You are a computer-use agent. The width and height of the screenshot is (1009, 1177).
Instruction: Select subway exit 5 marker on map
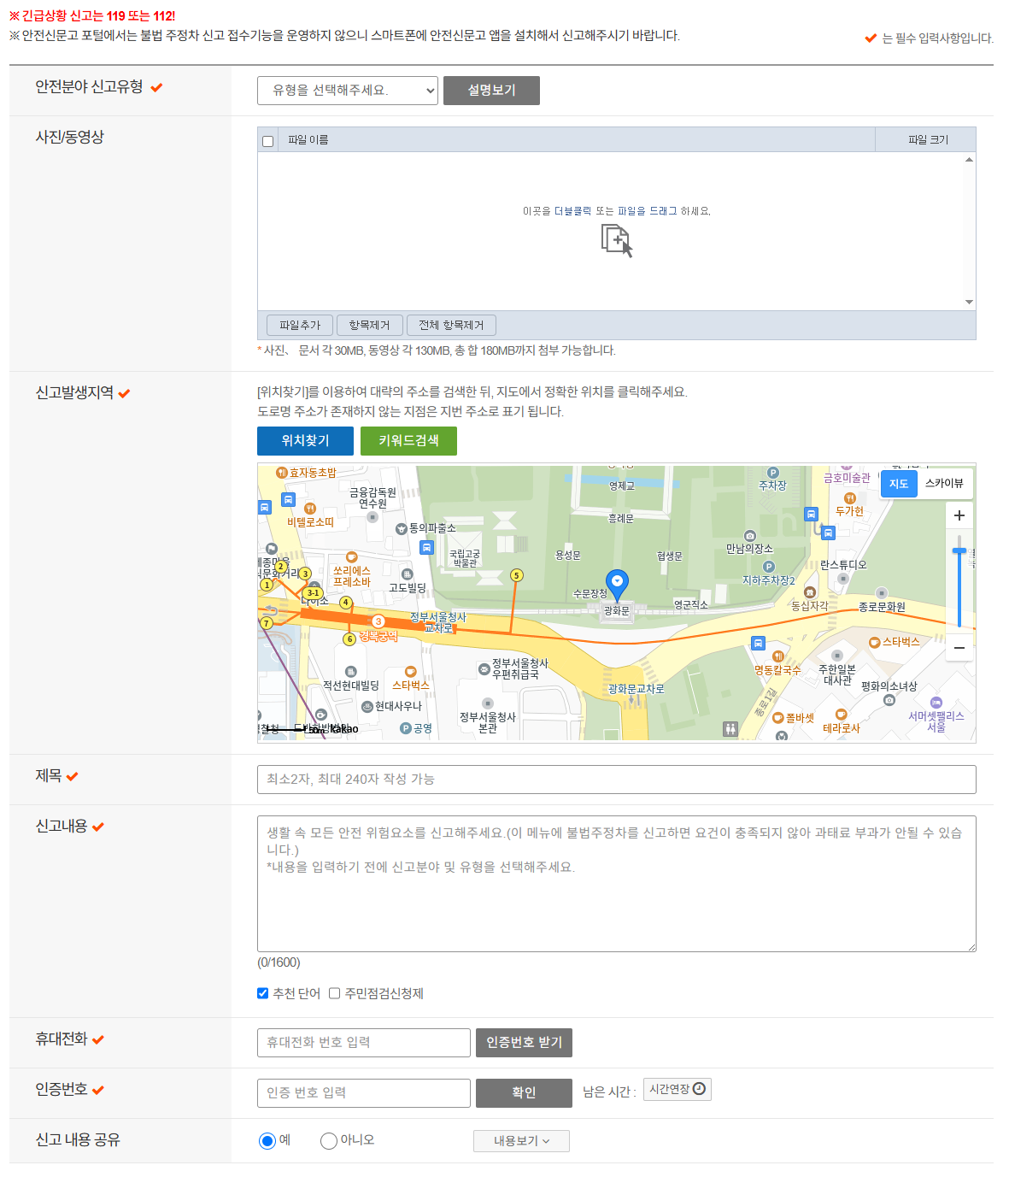(x=516, y=575)
